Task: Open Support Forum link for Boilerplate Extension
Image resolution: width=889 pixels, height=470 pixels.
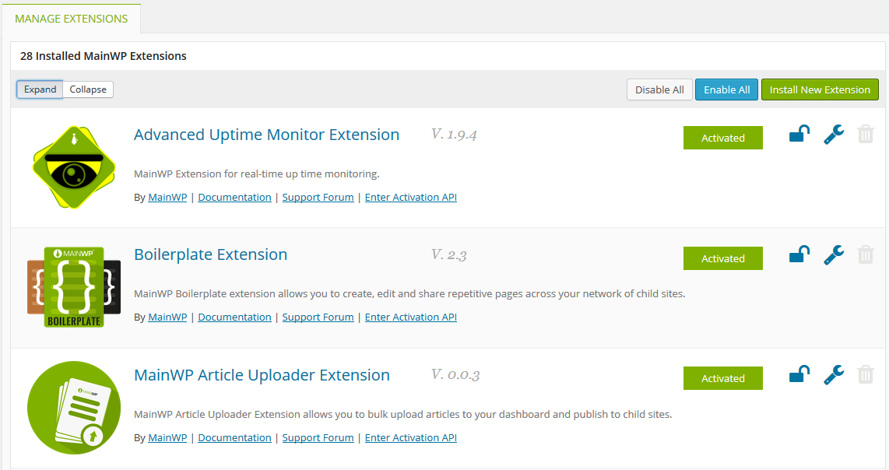Action: pos(318,317)
